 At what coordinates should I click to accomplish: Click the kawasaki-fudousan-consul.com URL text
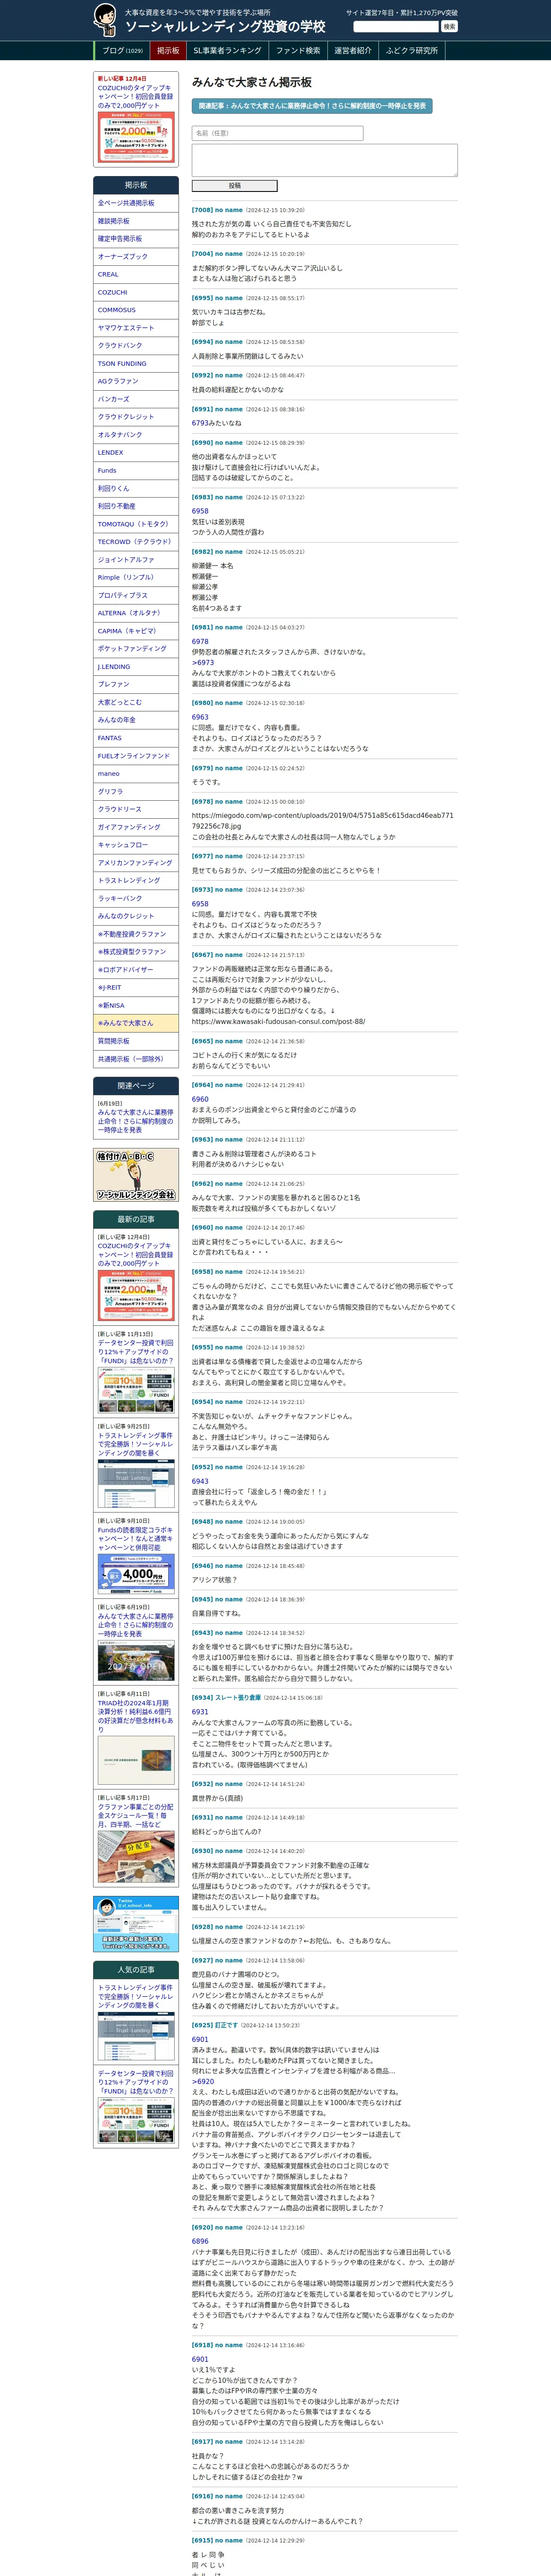point(278,1022)
